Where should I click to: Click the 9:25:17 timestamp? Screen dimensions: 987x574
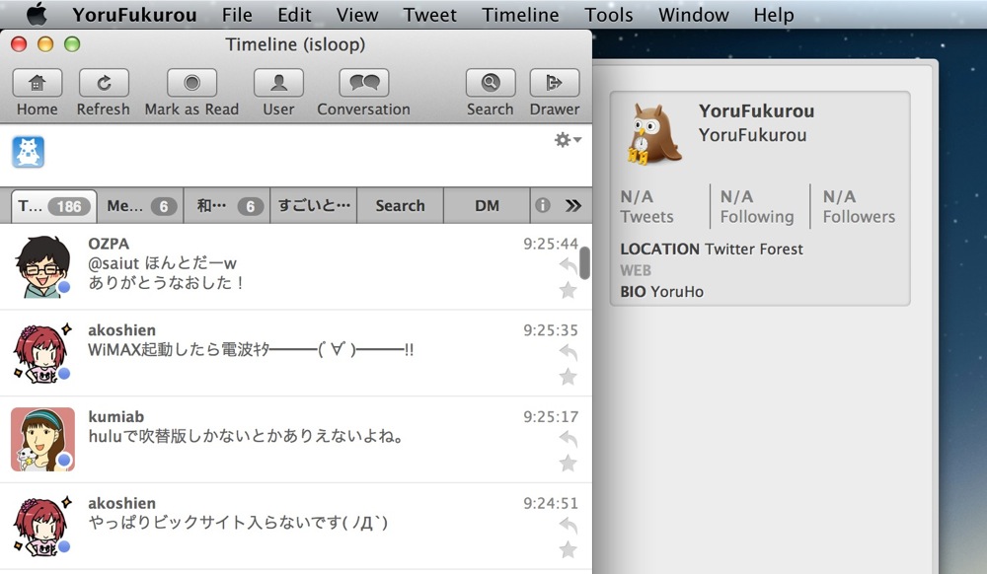(551, 417)
